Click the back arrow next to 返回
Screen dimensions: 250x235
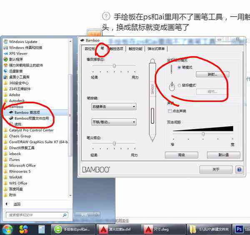tap(7, 204)
